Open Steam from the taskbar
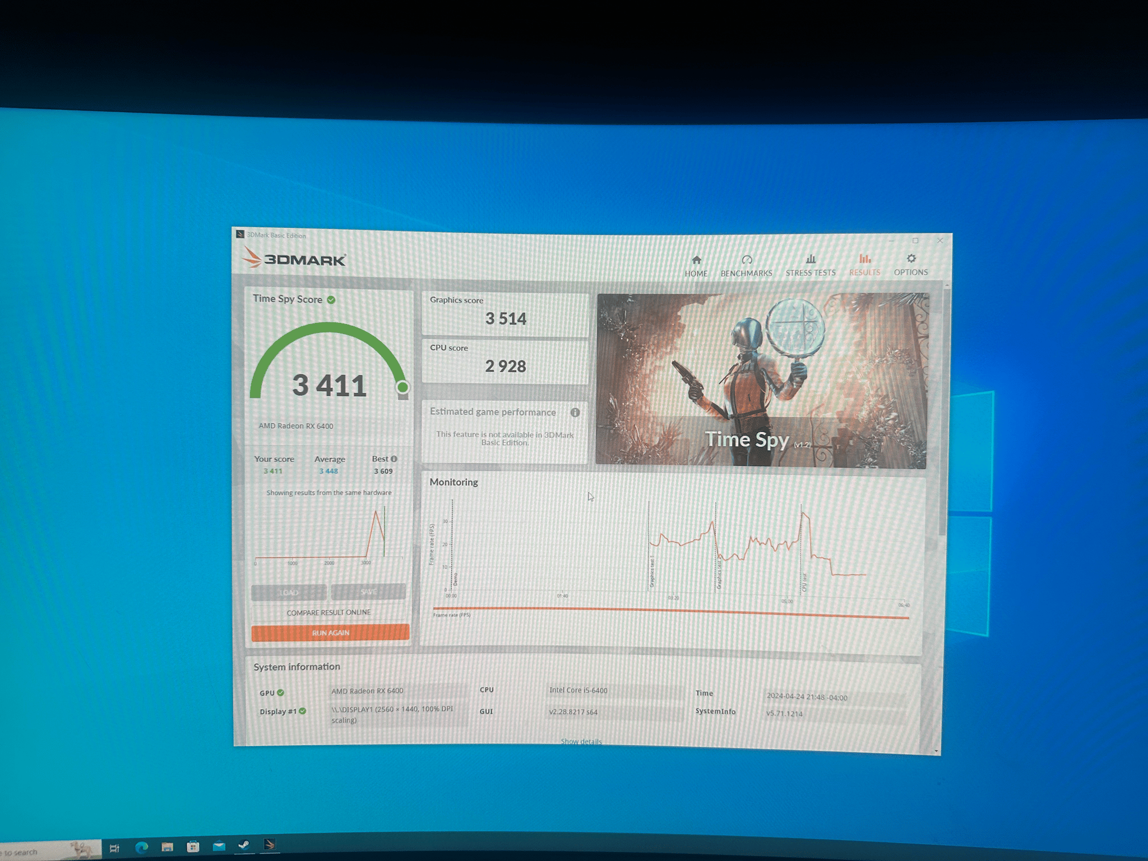The height and width of the screenshot is (861, 1148). pos(244,845)
